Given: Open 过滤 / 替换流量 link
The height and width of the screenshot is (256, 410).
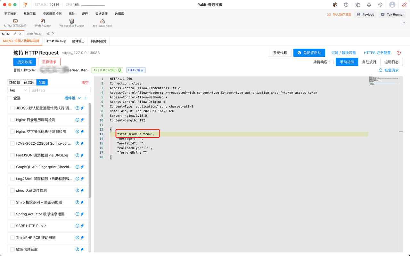Looking at the screenshot, I should tap(344, 53).
